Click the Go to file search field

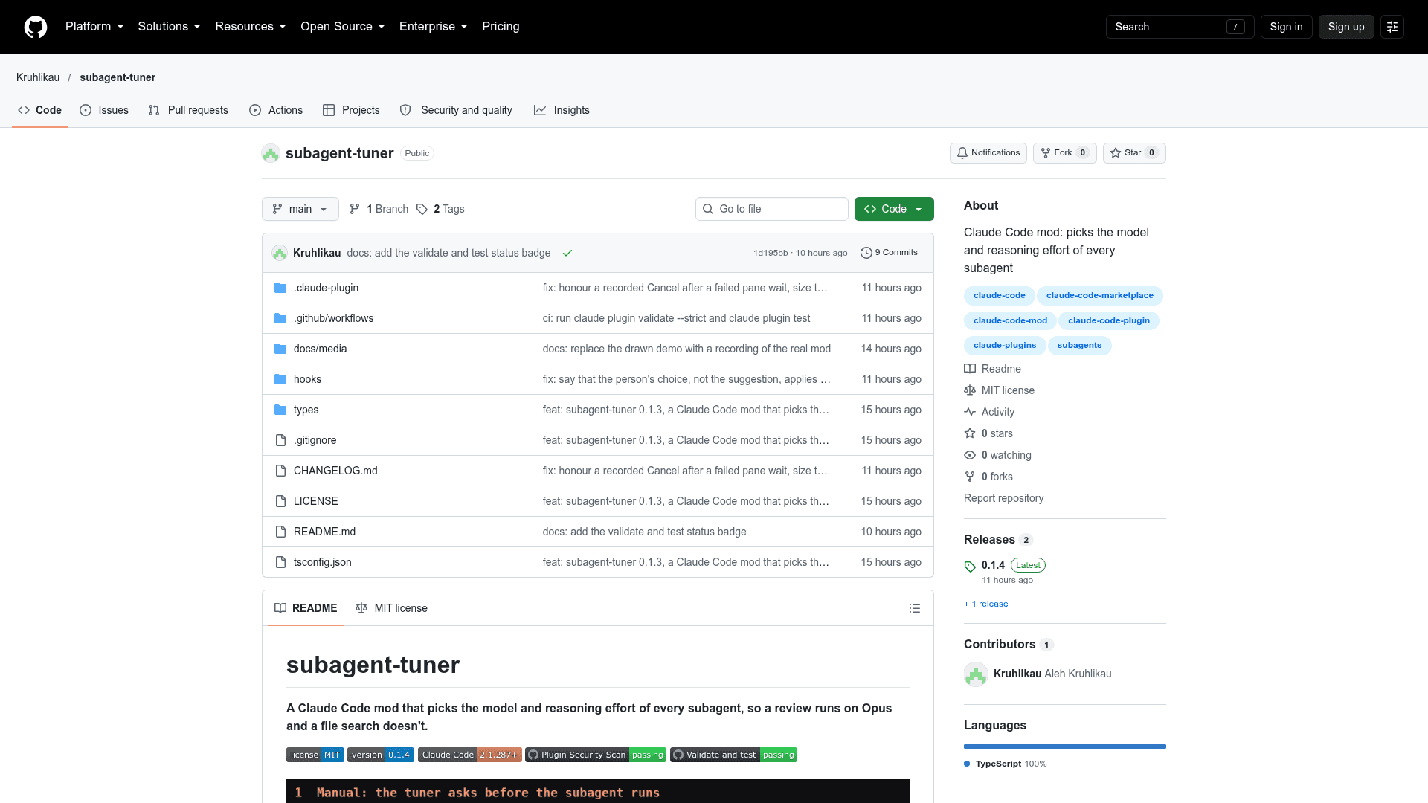pos(772,209)
